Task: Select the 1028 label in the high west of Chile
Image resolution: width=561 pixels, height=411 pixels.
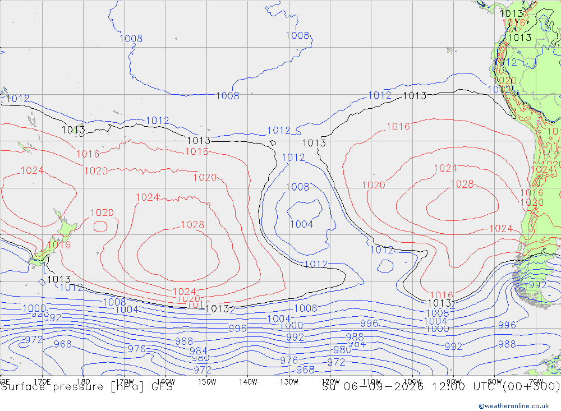Action: point(462,184)
